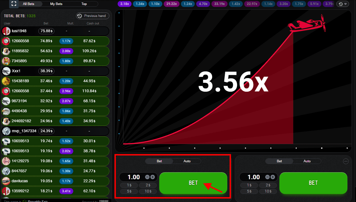The image size is (356, 202).
Task: Click avatar of user 13599212
Action: point(6,191)
